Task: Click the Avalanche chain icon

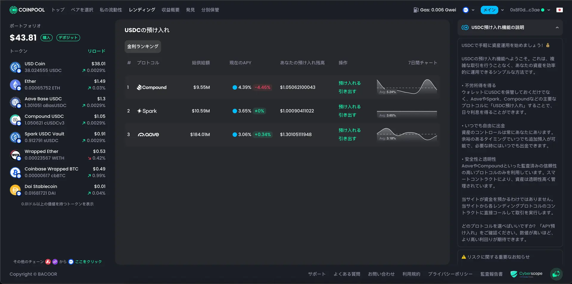Action: pos(48,262)
